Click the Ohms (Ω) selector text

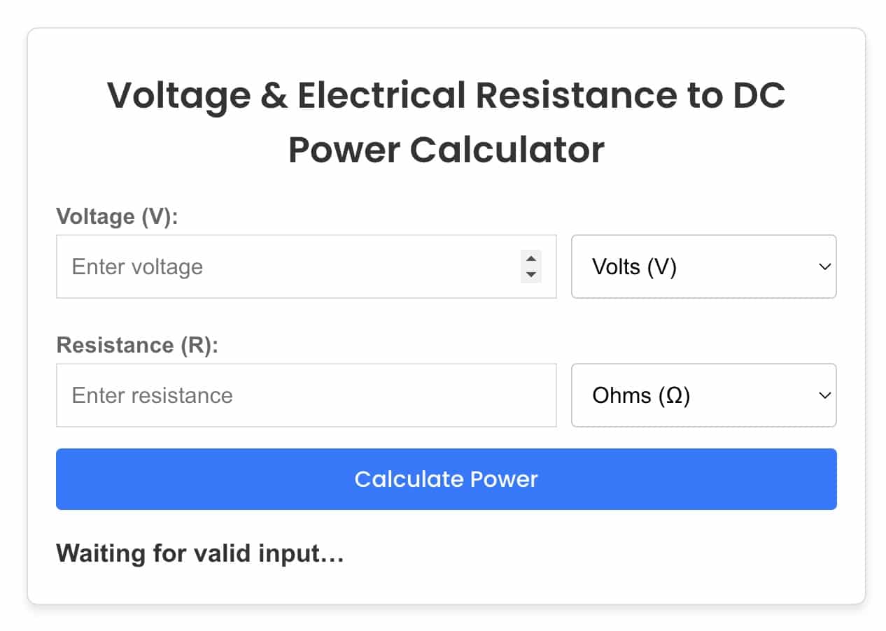pos(640,395)
